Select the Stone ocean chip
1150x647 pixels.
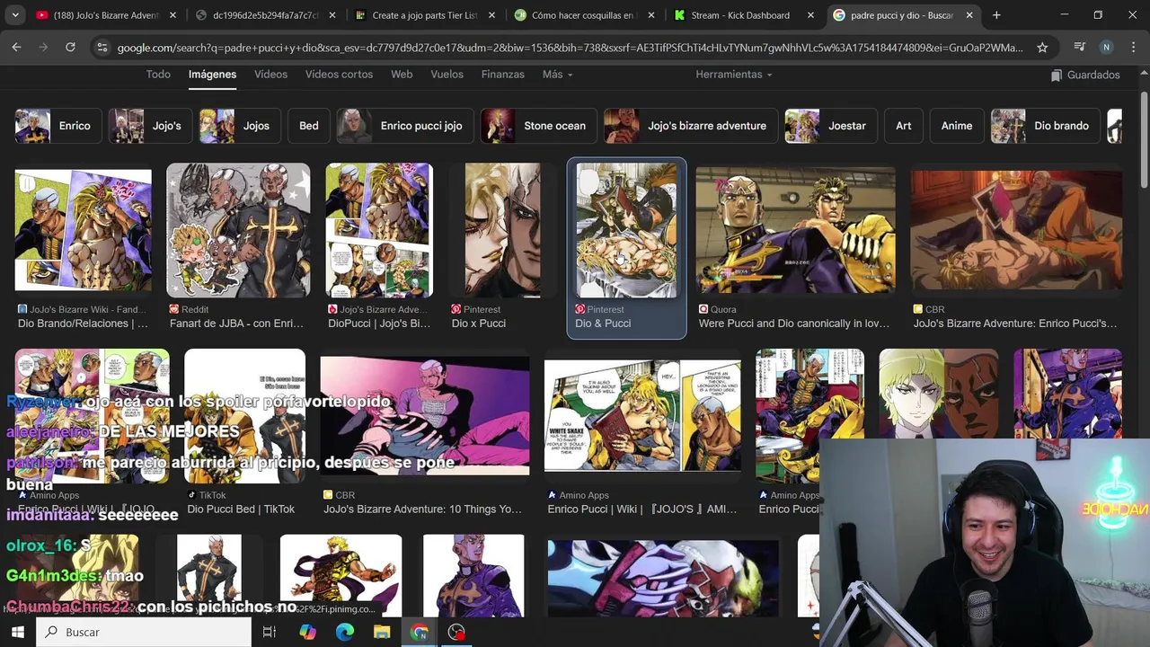(538, 126)
